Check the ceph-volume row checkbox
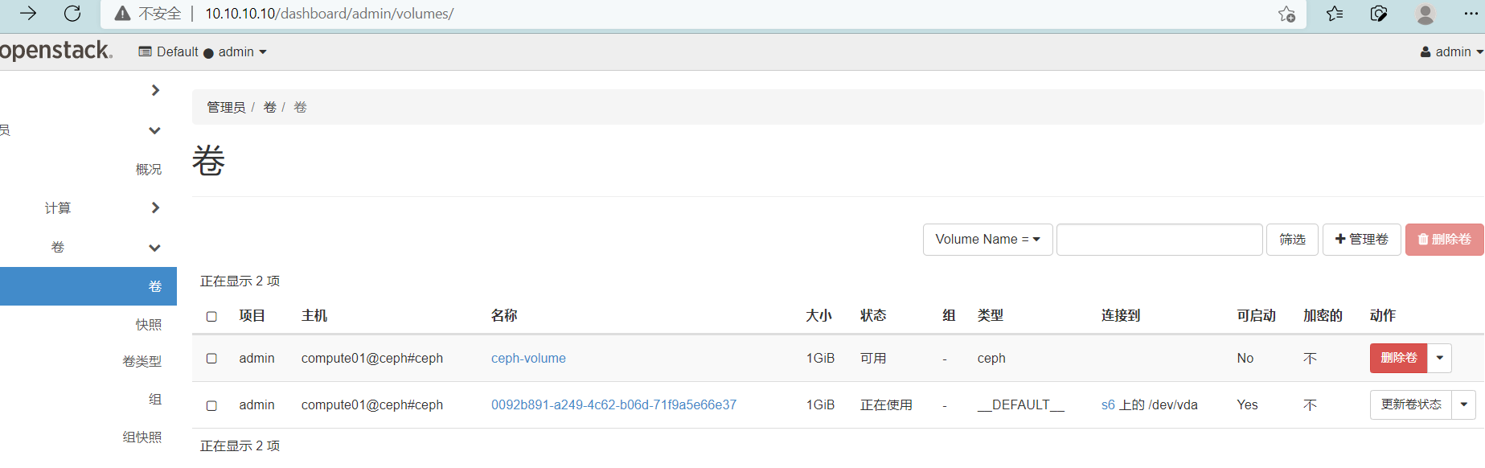The height and width of the screenshot is (468, 1485). point(211,359)
